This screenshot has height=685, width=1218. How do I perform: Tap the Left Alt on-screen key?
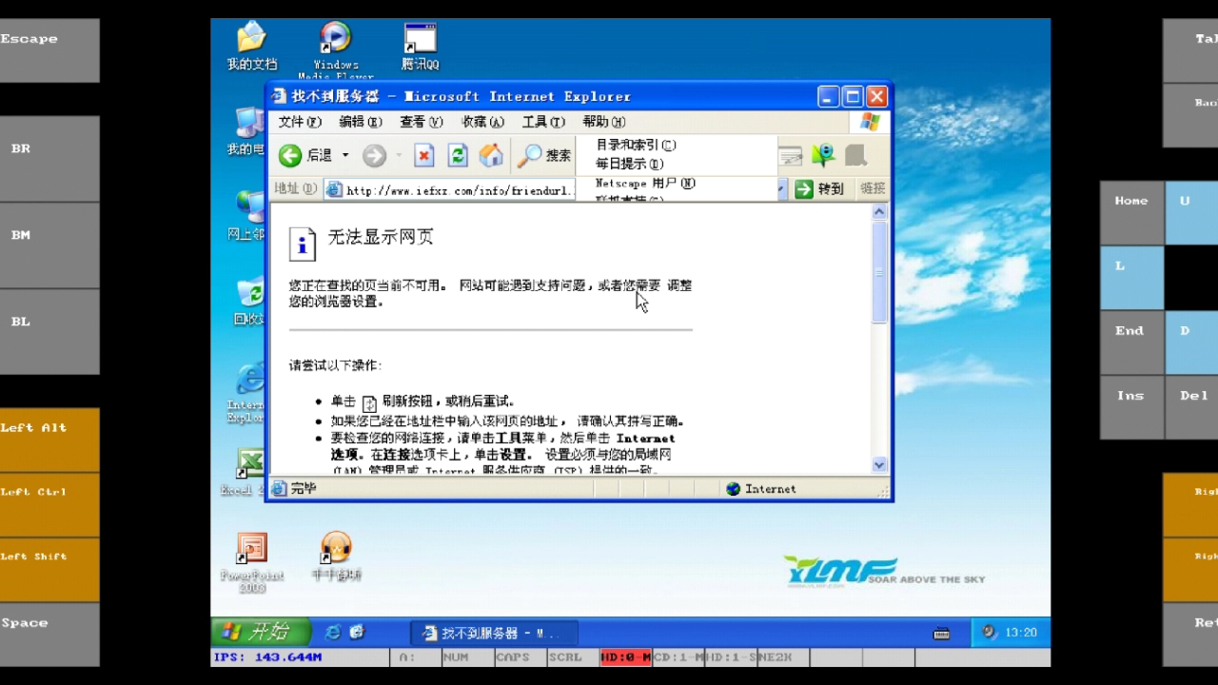49,440
